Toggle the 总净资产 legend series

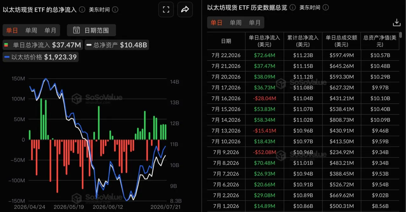coord(117,45)
